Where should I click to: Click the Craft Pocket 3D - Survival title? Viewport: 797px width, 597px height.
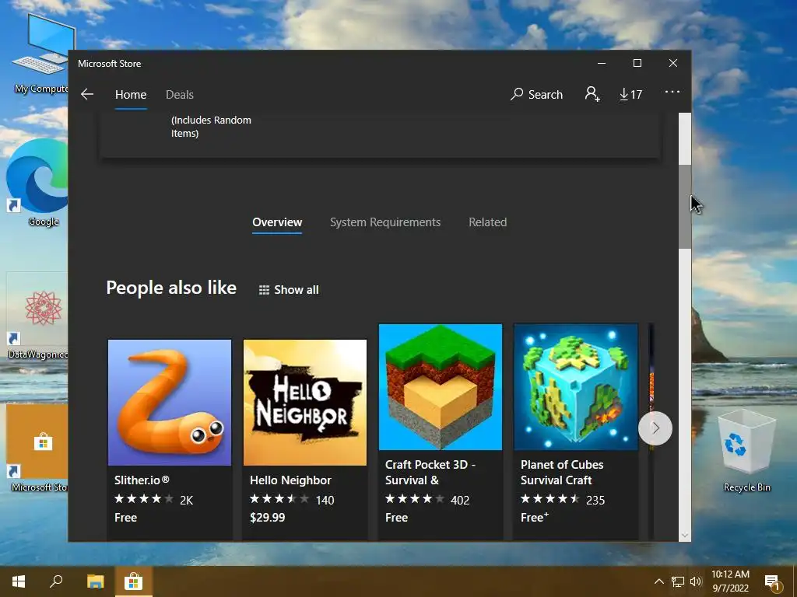click(x=430, y=472)
